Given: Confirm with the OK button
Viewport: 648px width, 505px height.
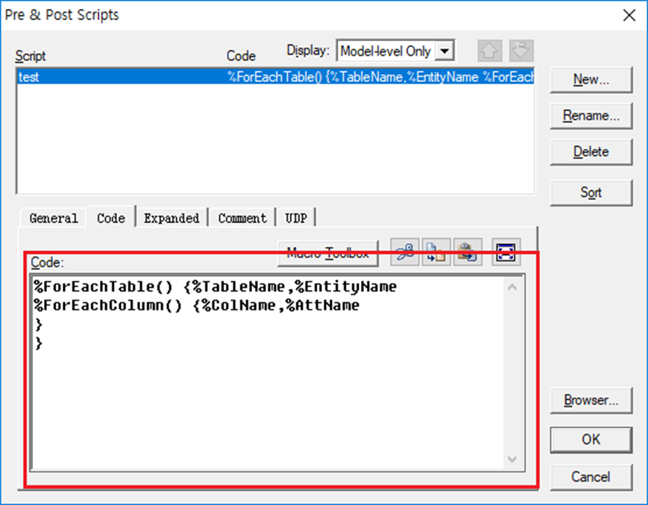Looking at the screenshot, I should [x=591, y=439].
